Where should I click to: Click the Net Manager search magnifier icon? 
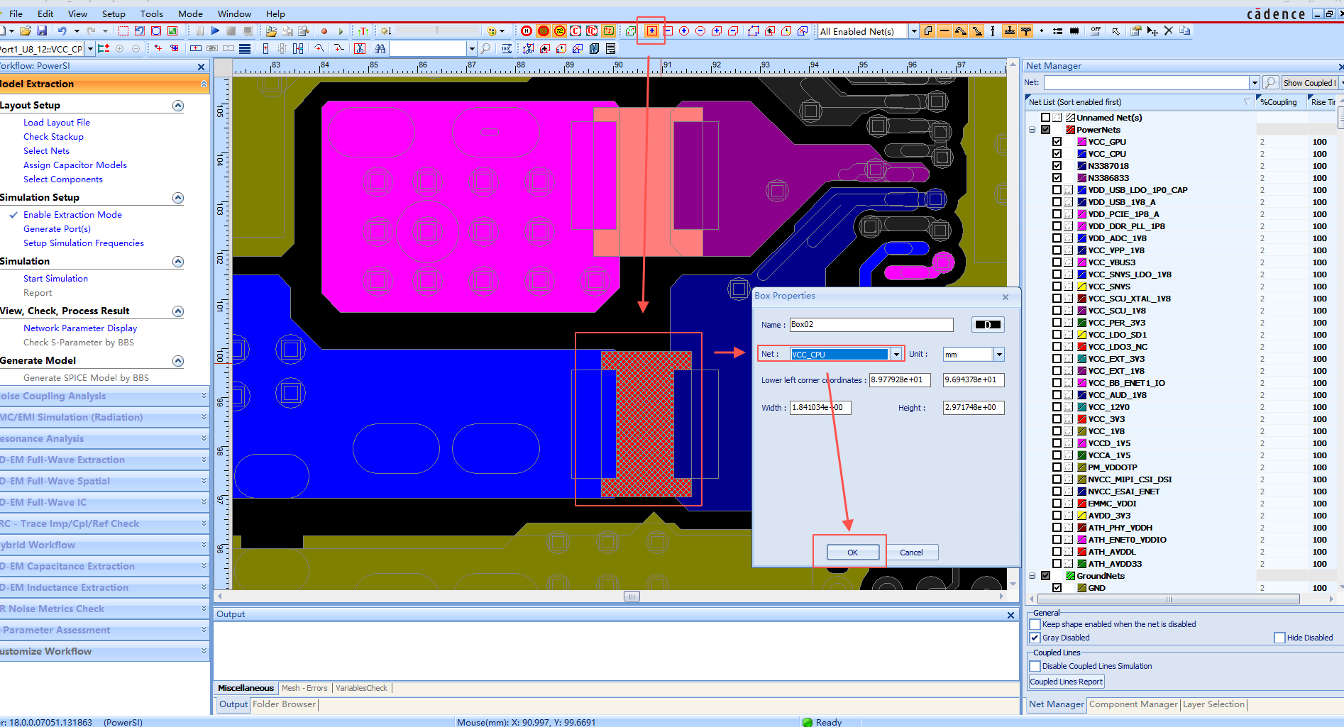(x=1271, y=83)
